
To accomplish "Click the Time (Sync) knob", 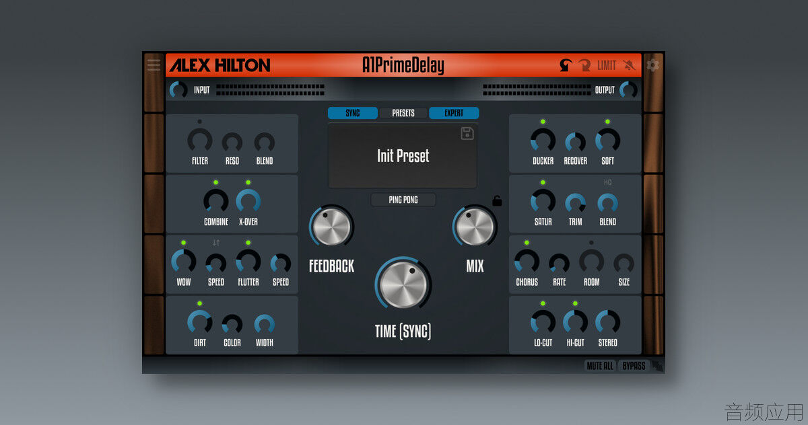I will 403,284.
